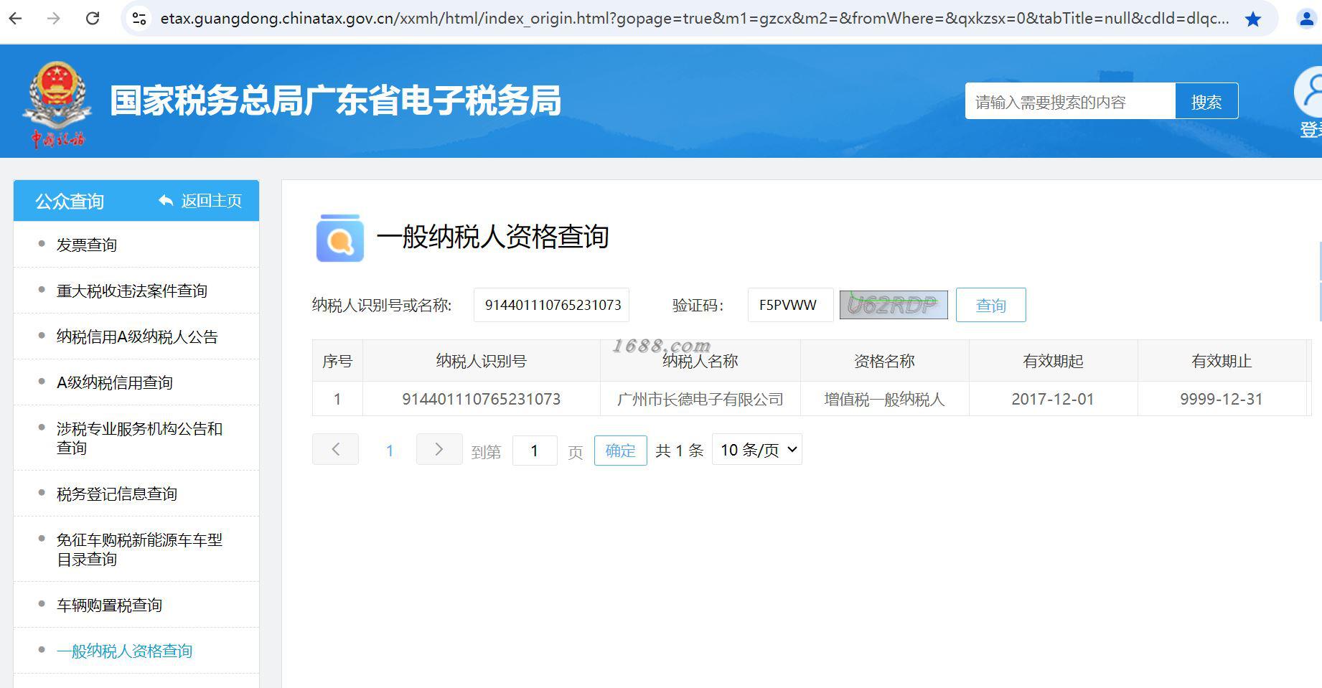Image resolution: width=1322 pixels, height=688 pixels.
Task: Click the go-to page number input
Action: coord(535,451)
